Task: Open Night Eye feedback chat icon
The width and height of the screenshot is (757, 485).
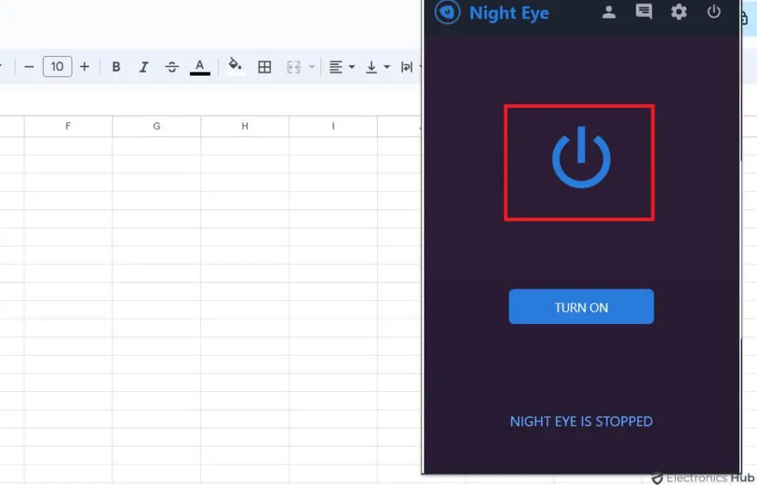Action: point(644,12)
